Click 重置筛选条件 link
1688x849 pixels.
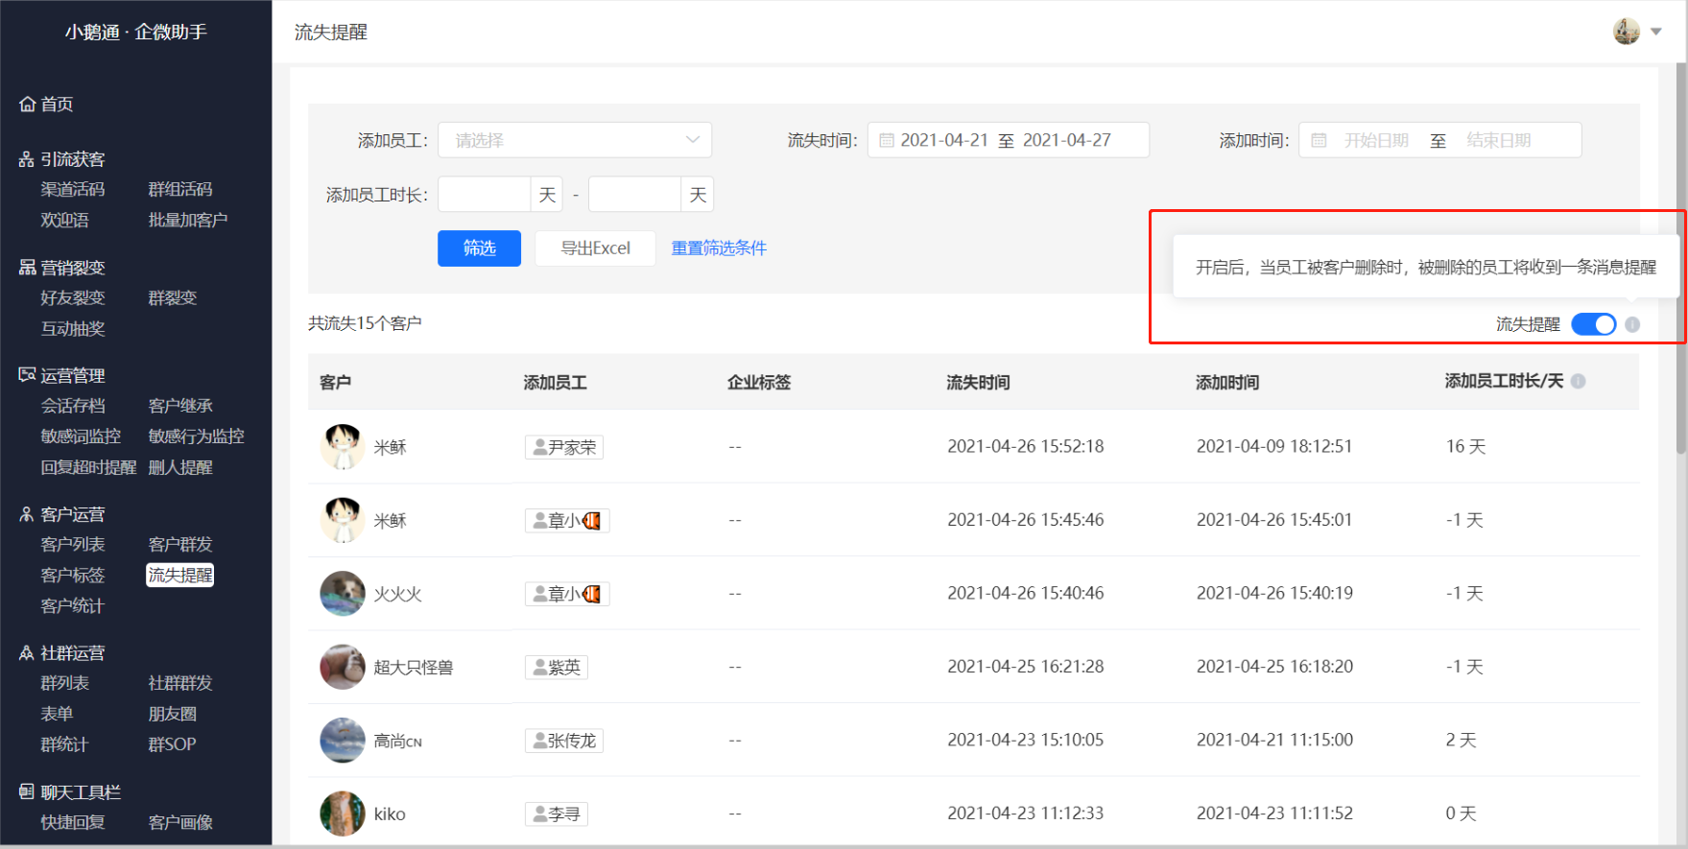[719, 248]
